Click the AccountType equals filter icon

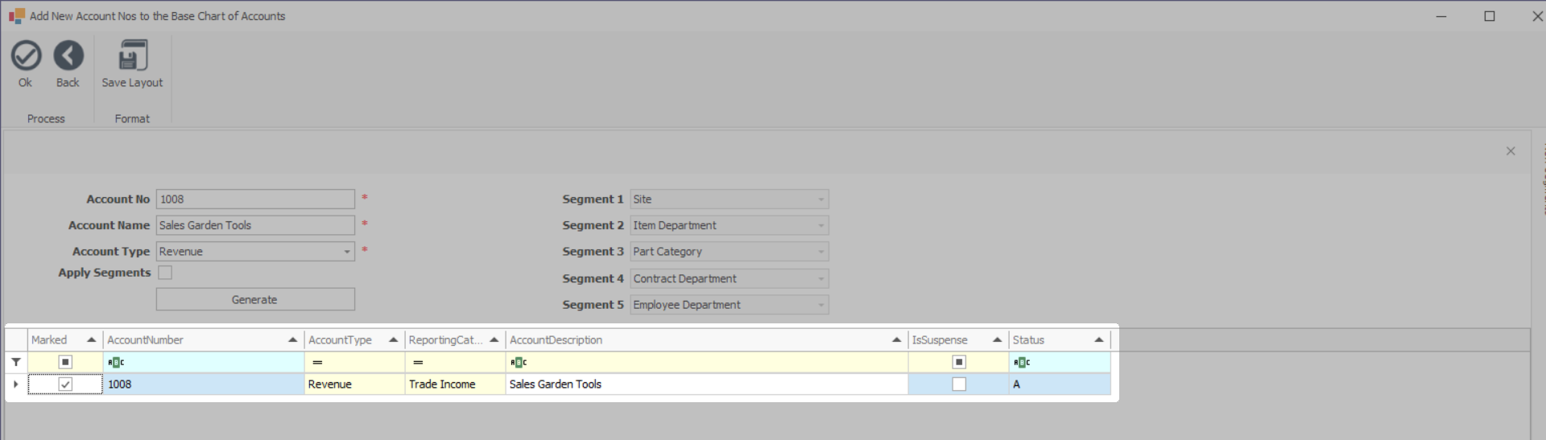[317, 363]
